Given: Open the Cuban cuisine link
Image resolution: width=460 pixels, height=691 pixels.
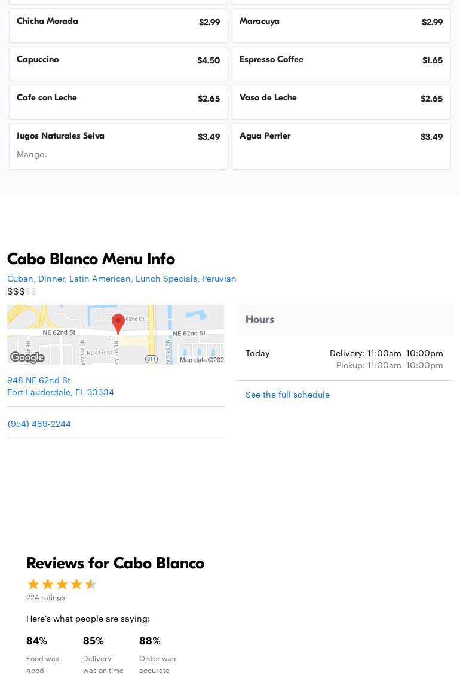Looking at the screenshot, I should coord(20,279).
